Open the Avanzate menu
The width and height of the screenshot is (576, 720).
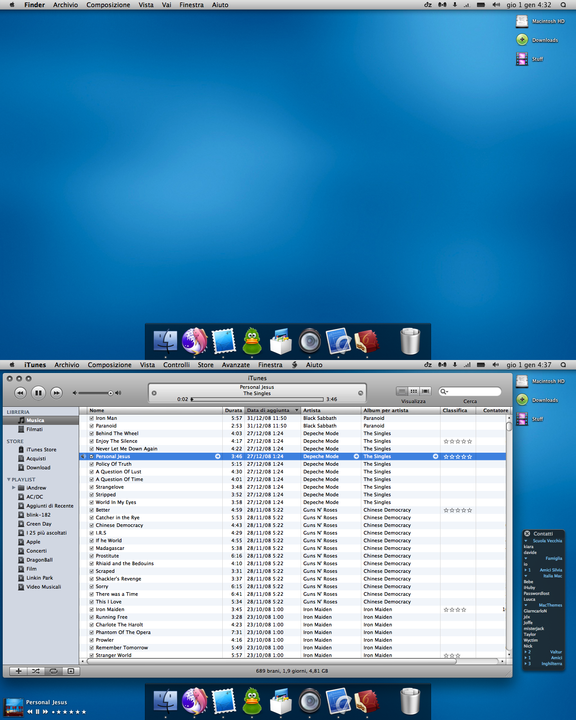(236, 365)
